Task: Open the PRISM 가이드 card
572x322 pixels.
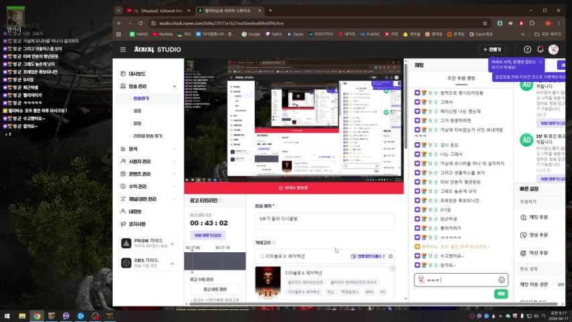Action: pos(148,243)
